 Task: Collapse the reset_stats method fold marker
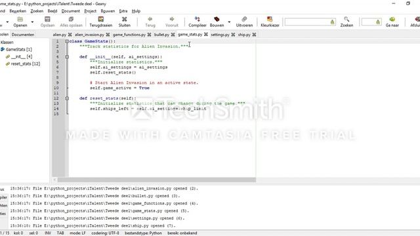point(67,98)
